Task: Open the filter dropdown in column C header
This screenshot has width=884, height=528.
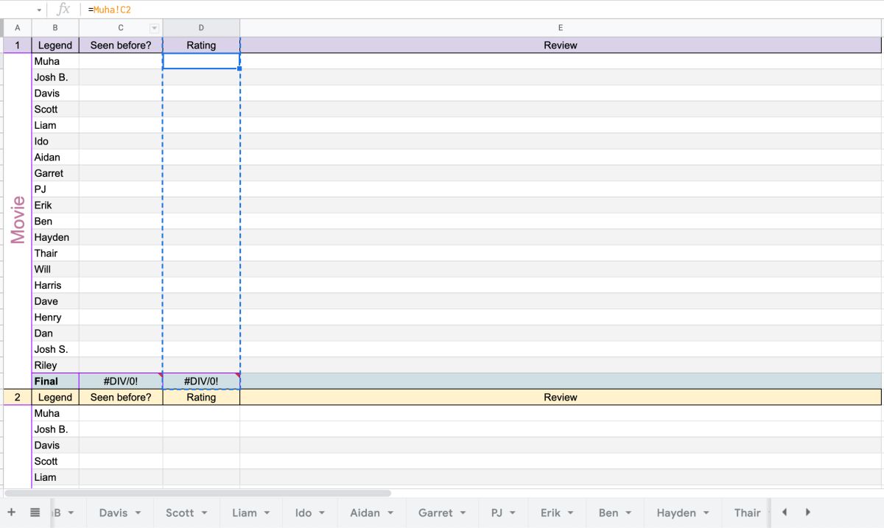Action: pyautogui.click(x=154, y=28)
